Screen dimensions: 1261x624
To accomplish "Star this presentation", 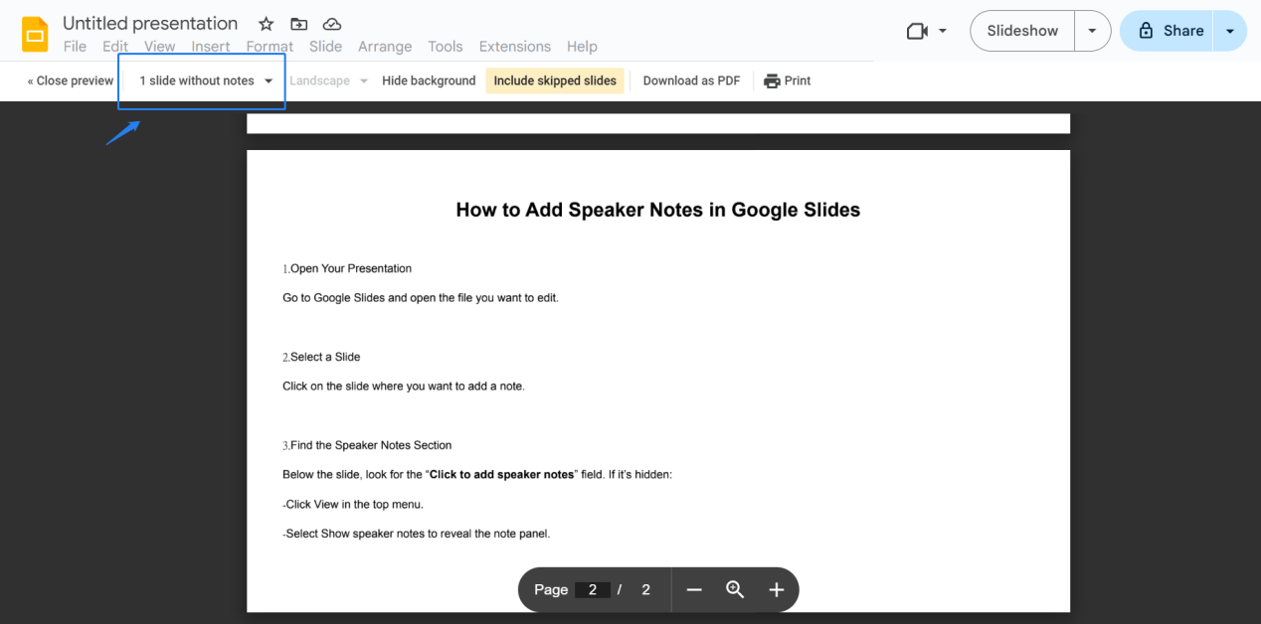I will click(265, 22).
